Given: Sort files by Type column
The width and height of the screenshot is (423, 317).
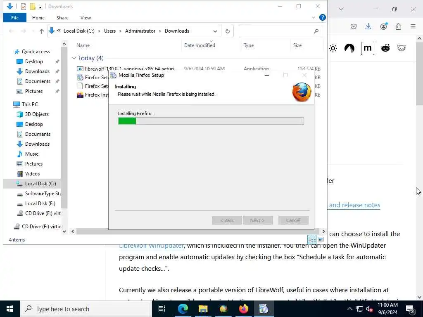Looking at the screenshot, I should (249, 45).
